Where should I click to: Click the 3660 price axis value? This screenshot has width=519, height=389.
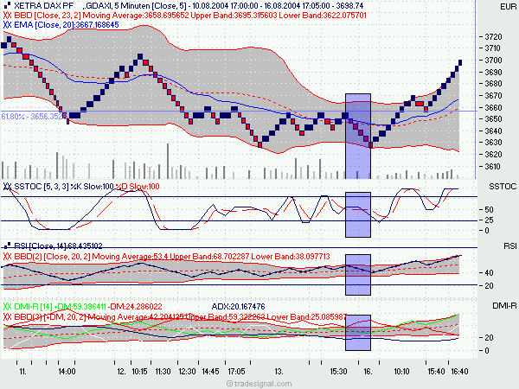click(x=493, y=107)
